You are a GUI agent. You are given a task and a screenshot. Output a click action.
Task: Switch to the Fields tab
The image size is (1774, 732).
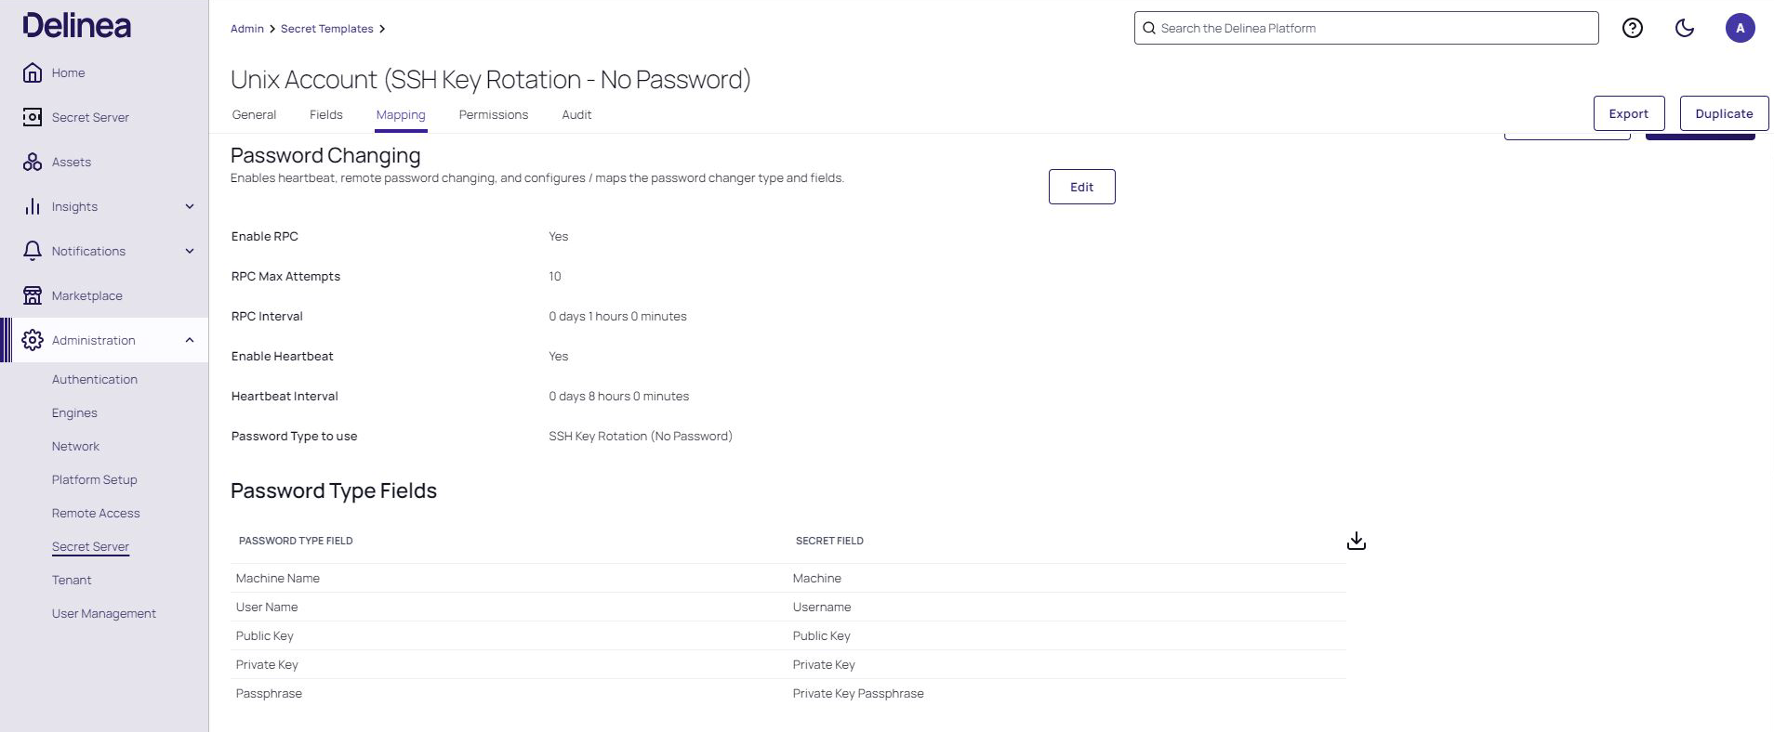(325, 114)
